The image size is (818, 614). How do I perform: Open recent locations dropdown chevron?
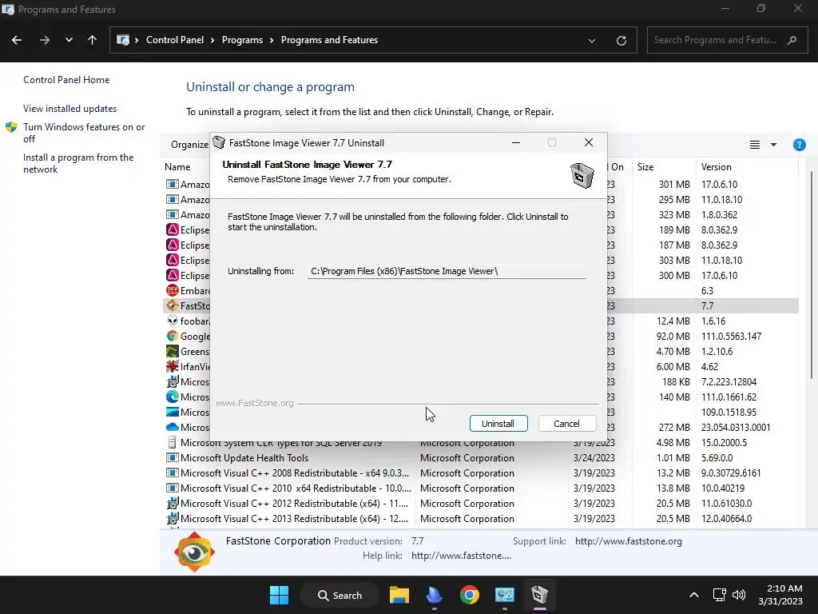(x=69, y=40)
